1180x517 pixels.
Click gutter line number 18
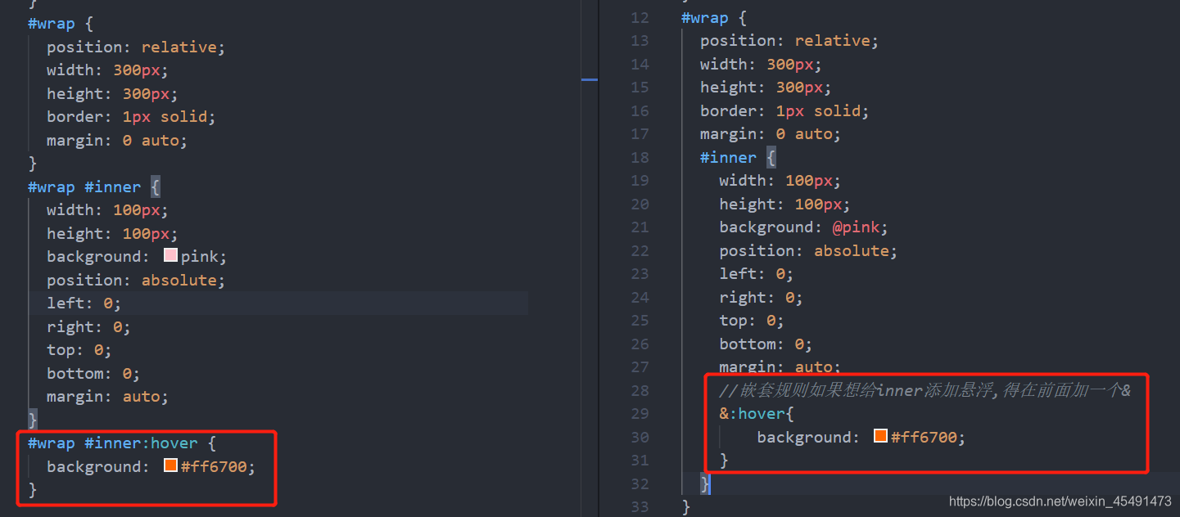tap(640, 157)
